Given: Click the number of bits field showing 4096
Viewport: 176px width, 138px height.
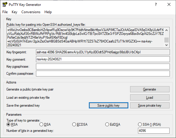Looking at the screenshot, I should coord(154,131).
